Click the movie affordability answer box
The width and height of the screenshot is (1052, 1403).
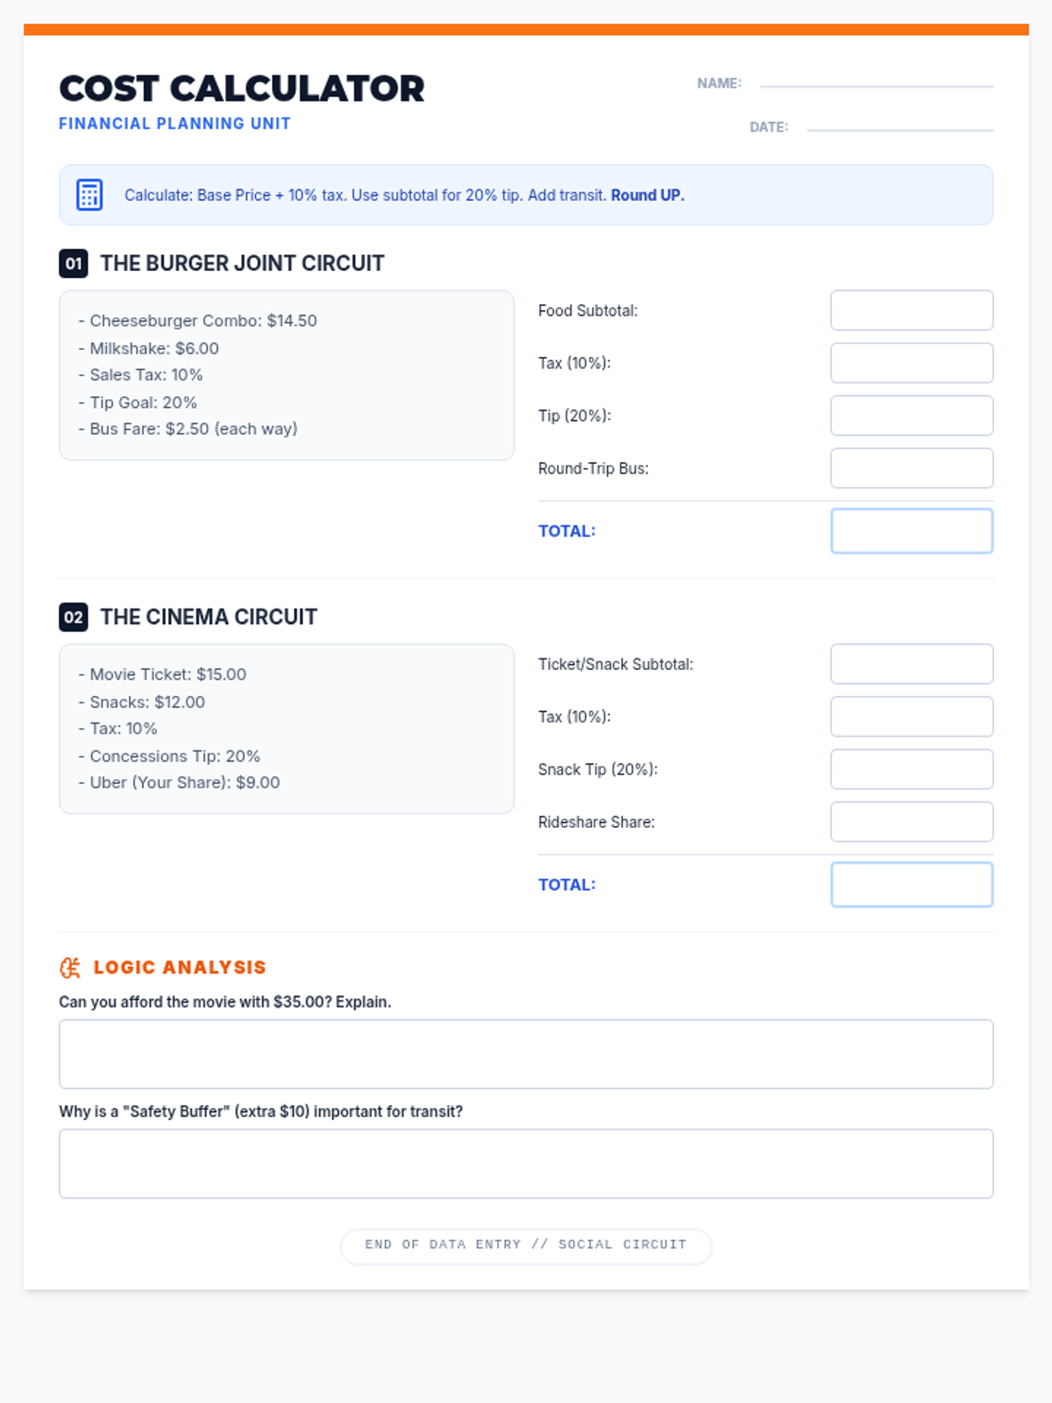click(526, 1054)
